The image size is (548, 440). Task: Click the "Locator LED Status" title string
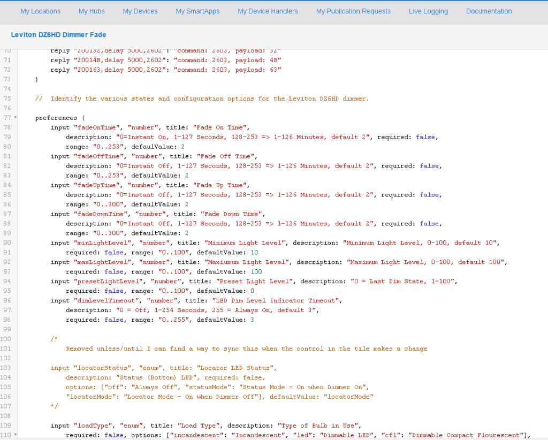tap(235, 368)
